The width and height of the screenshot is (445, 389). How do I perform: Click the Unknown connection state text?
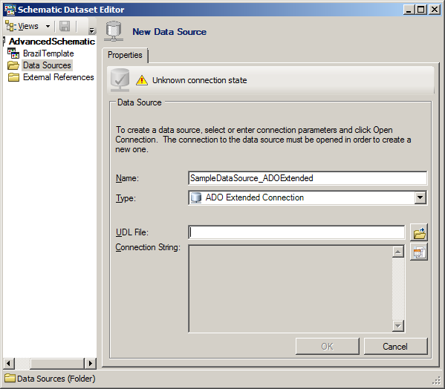(200, 80)
